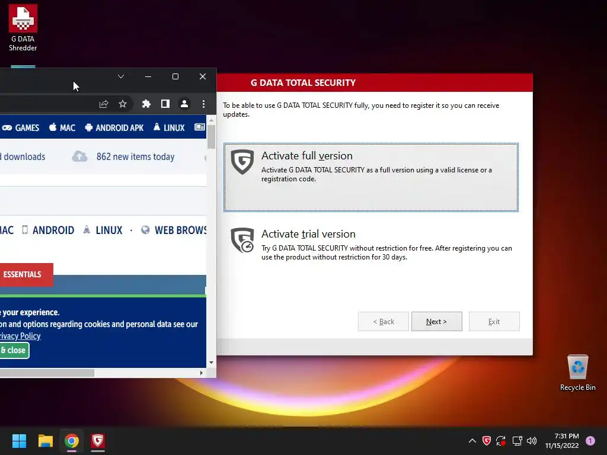Click the horizontal scrollbar thumb in Chrome

tap(47, 373)
